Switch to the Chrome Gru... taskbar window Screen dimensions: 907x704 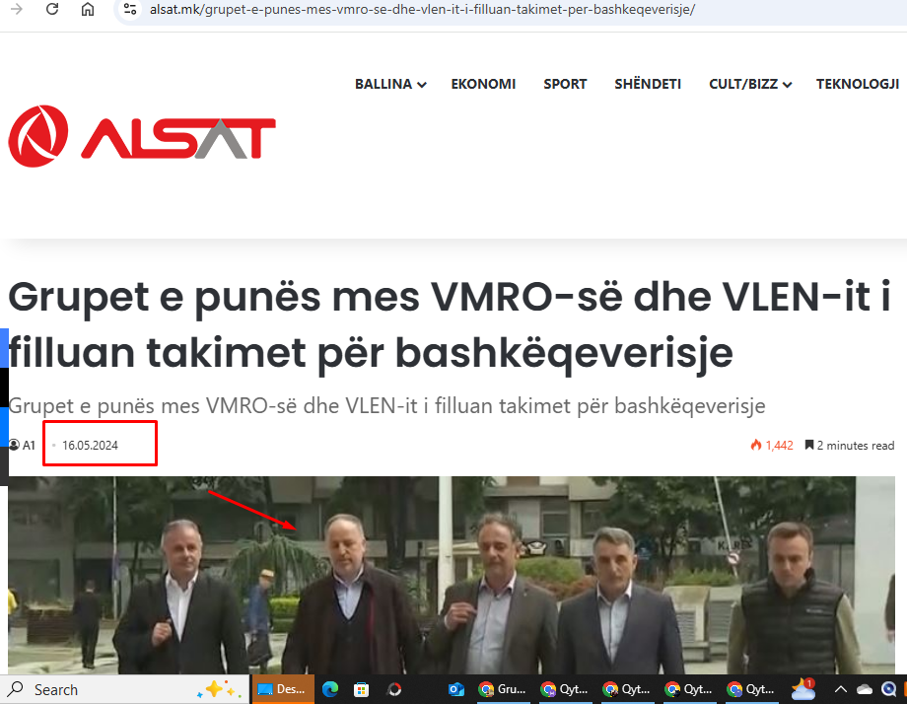[x=503, y=689]
